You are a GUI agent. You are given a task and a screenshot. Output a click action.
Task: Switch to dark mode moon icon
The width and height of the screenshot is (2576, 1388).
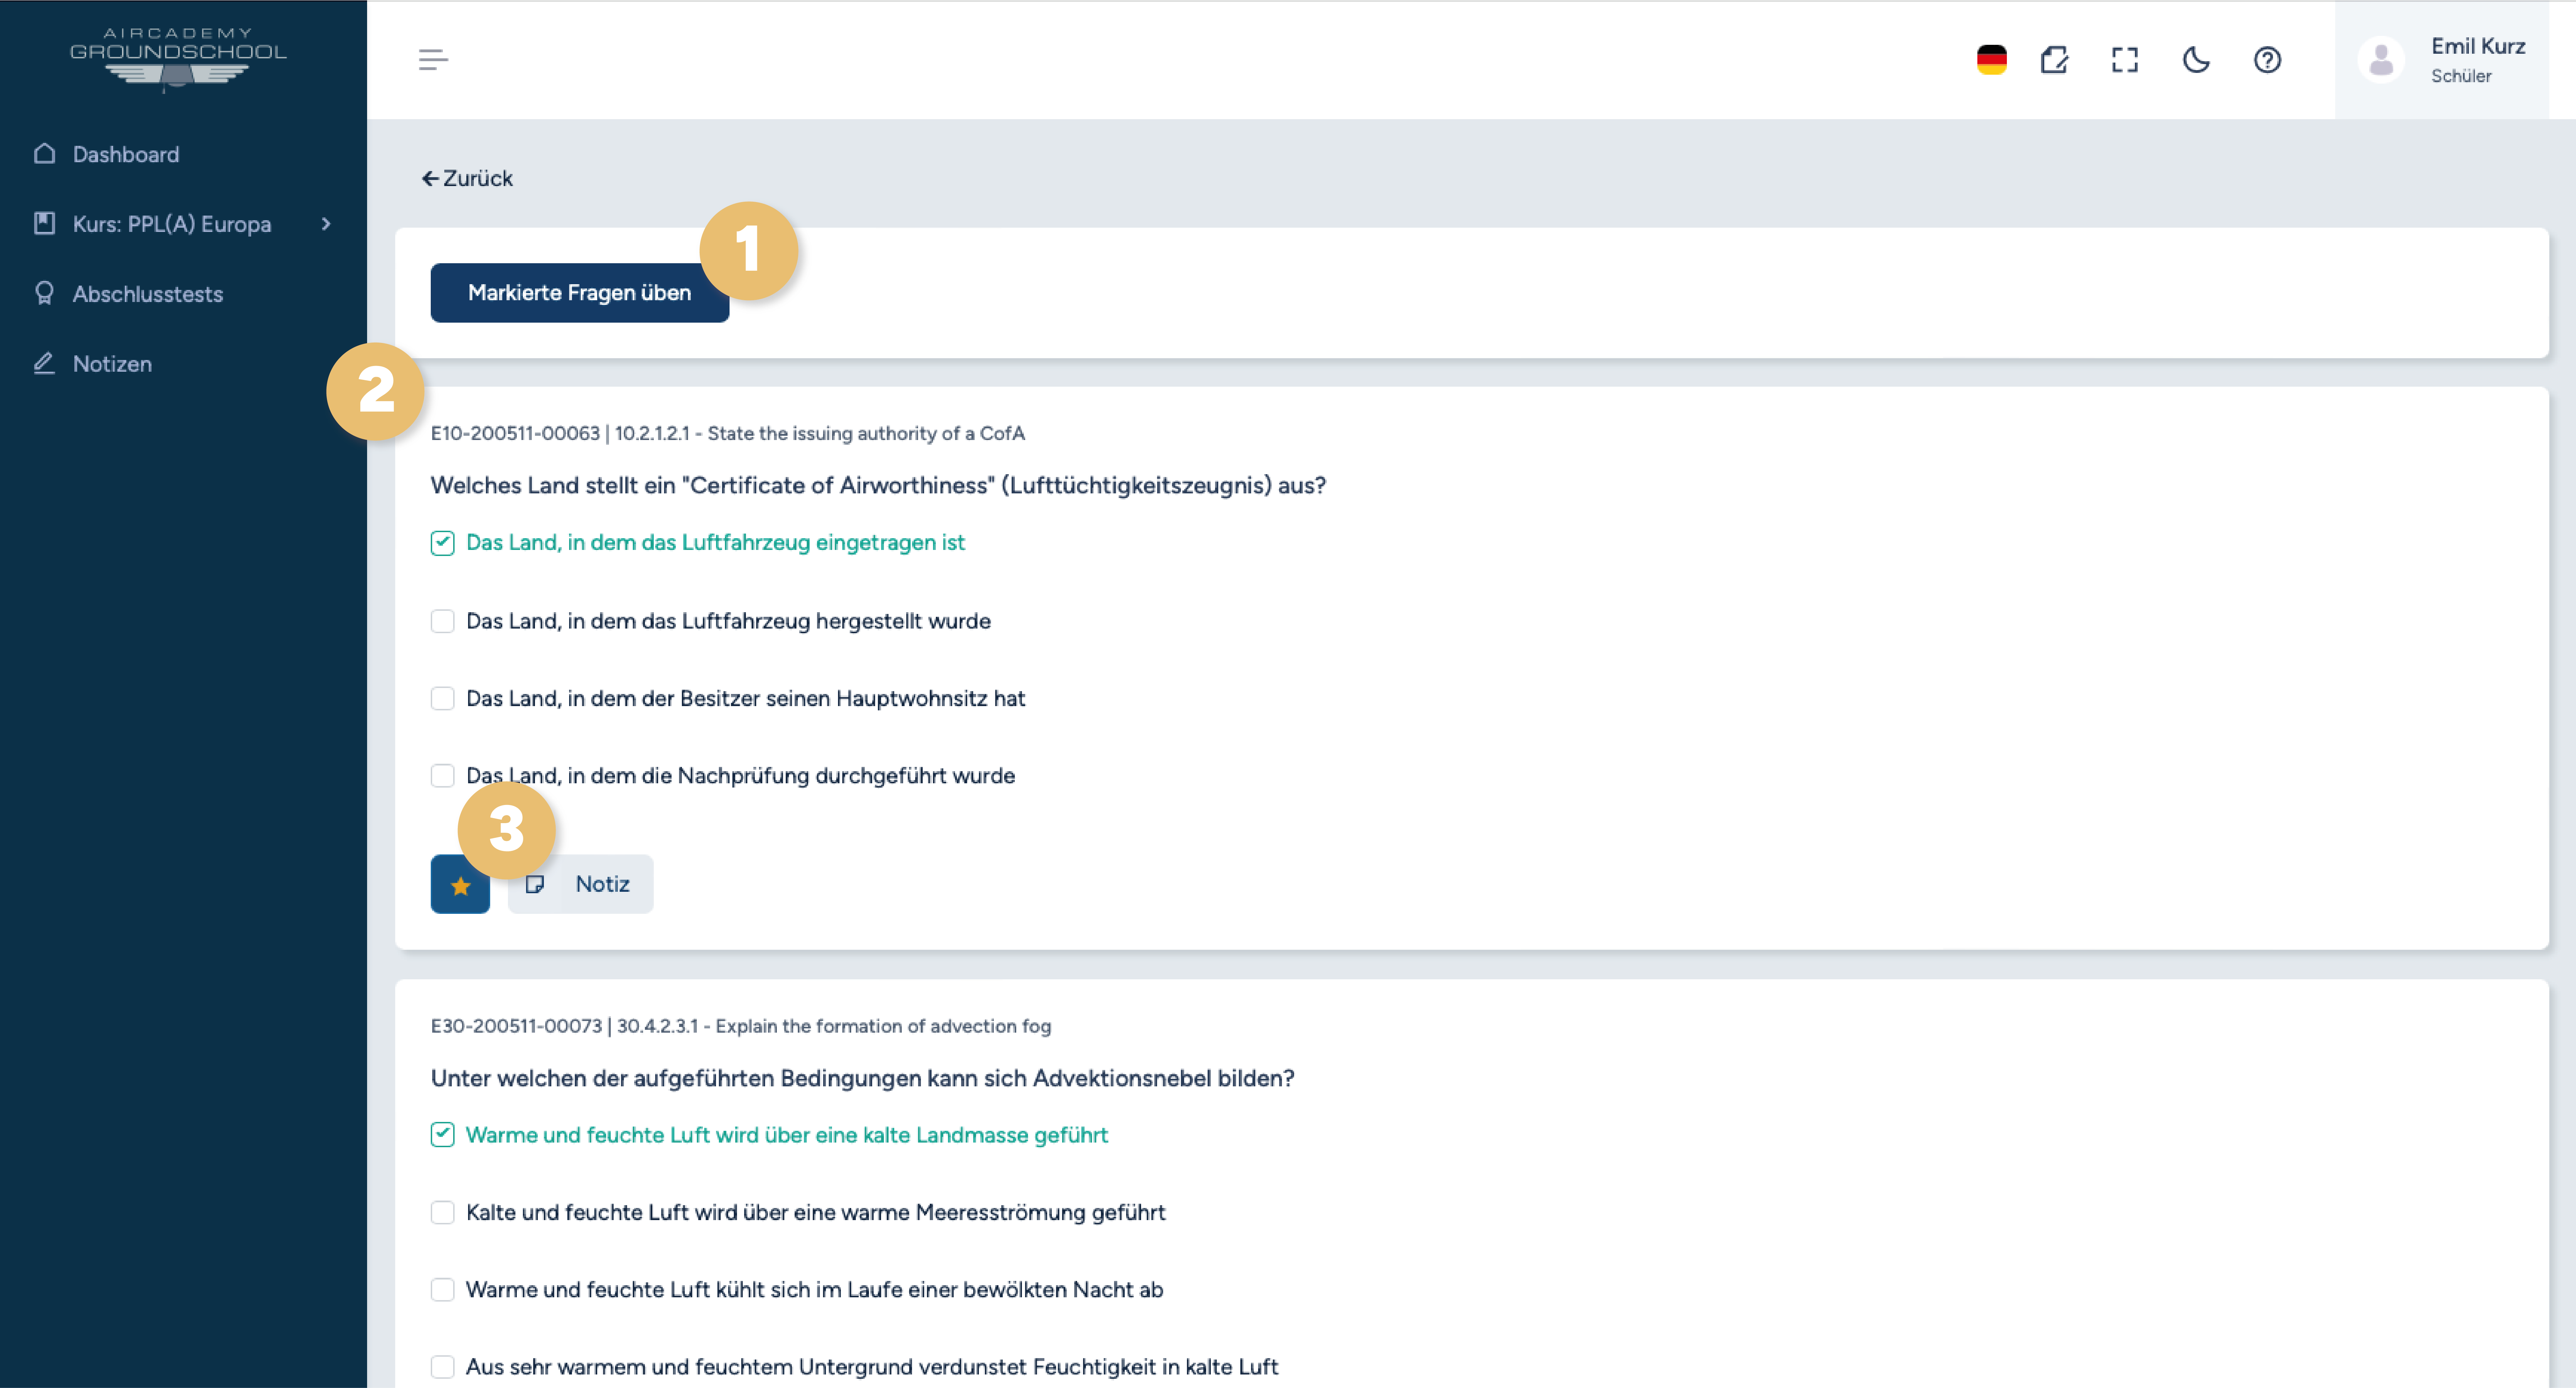coord(2196,60)
